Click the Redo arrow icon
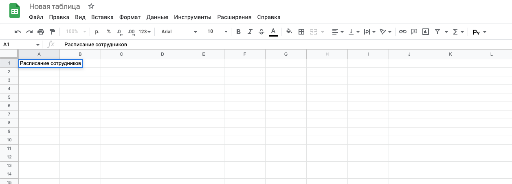The image size is (512, 184). tap(29, 32)
